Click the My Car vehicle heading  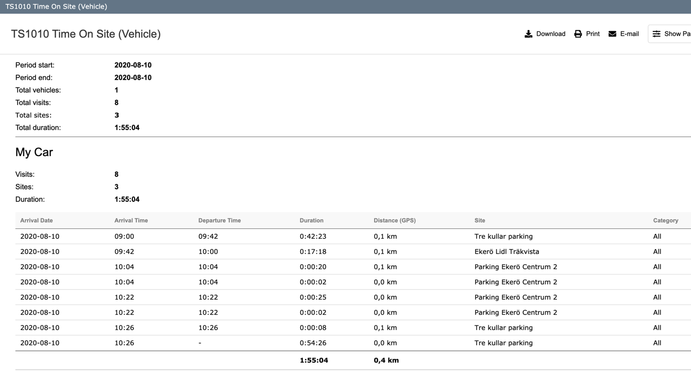coord(34,152)
